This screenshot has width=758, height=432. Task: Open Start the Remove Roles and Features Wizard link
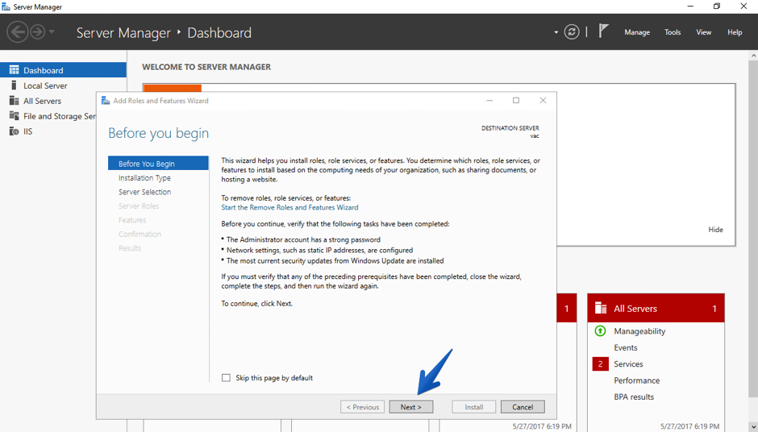point(289,207)
